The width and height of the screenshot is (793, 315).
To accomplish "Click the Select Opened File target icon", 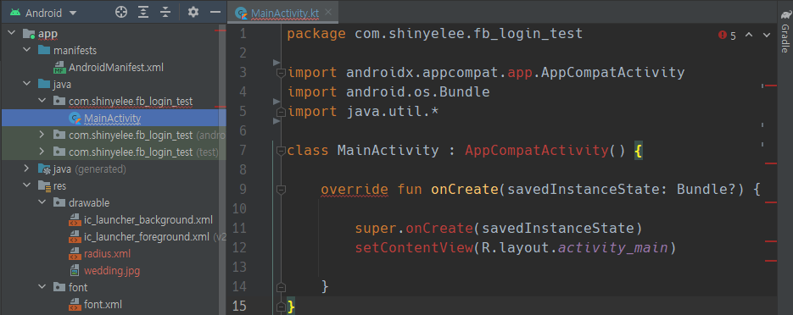I will [121, 13].
